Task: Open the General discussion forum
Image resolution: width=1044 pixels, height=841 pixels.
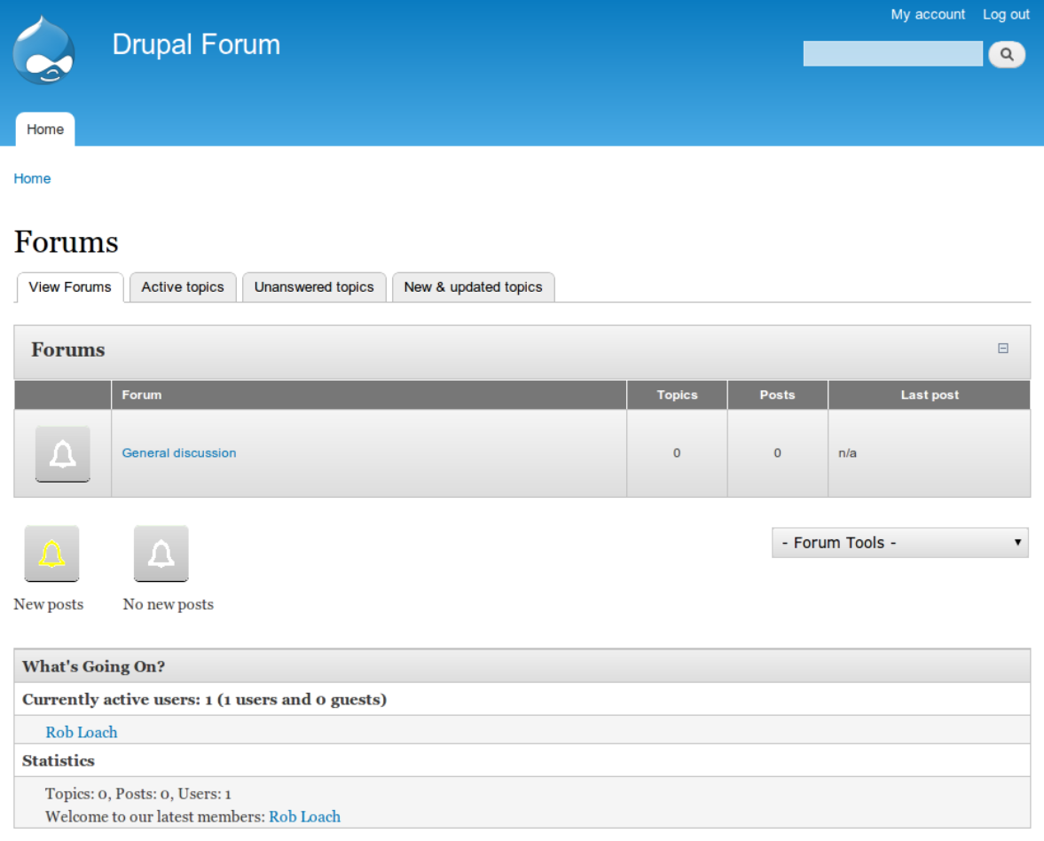Action: pyautogui.click(x=178, y=452)
